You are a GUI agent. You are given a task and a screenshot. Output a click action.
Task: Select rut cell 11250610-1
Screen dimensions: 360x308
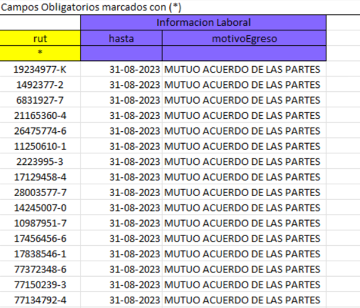click(x=40, y=146)
